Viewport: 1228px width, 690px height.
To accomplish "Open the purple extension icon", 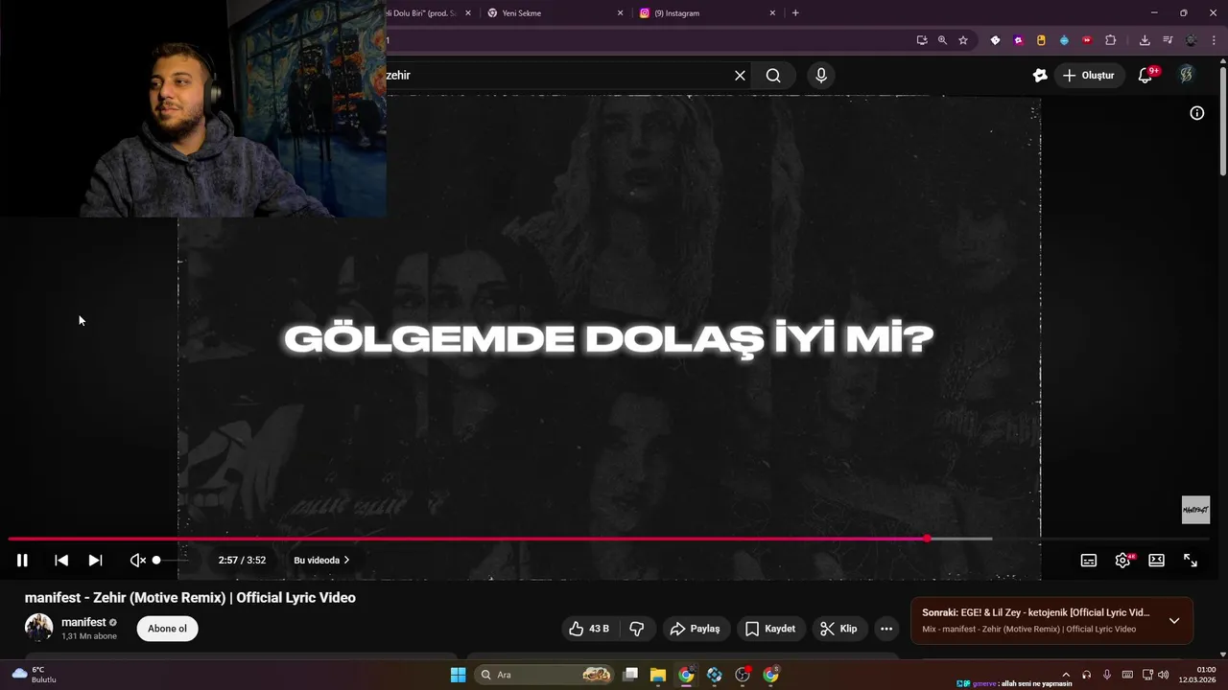I will click(1018, 40).
